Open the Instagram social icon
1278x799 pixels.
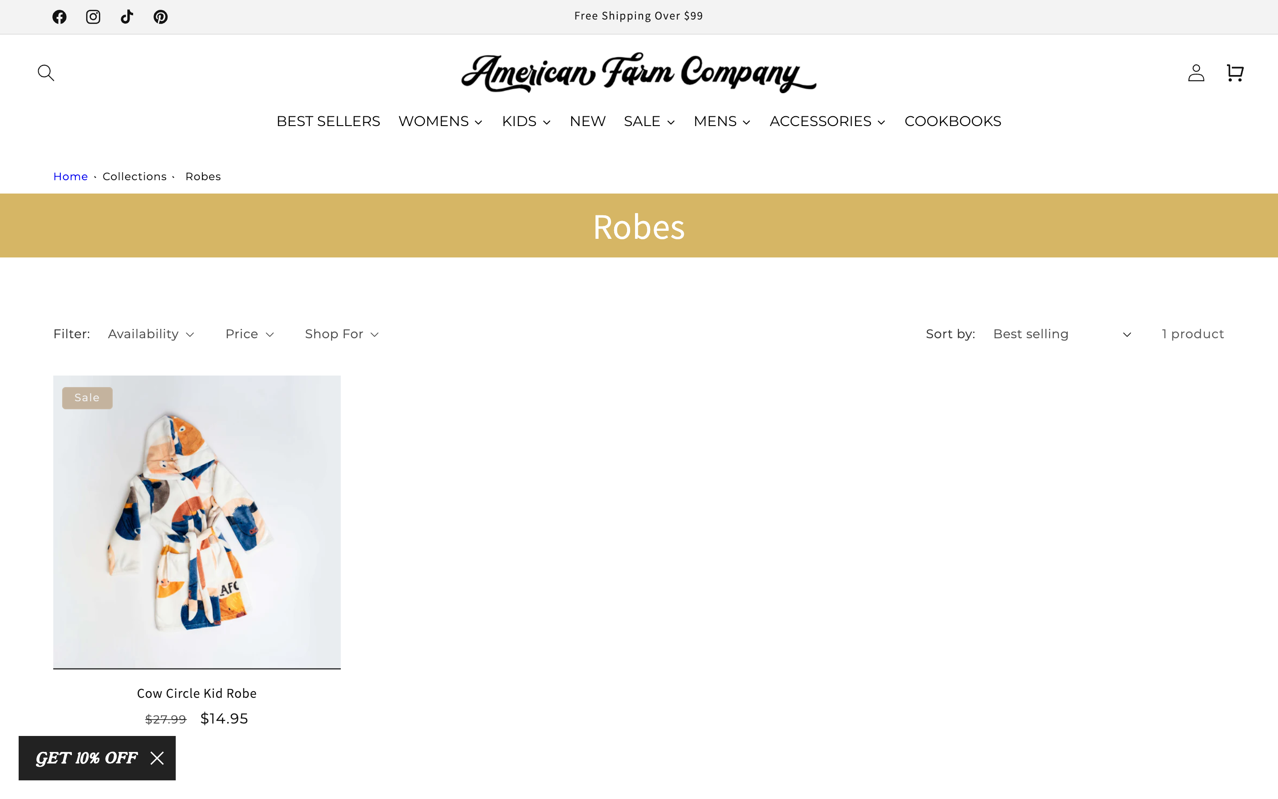coord(93,17)
